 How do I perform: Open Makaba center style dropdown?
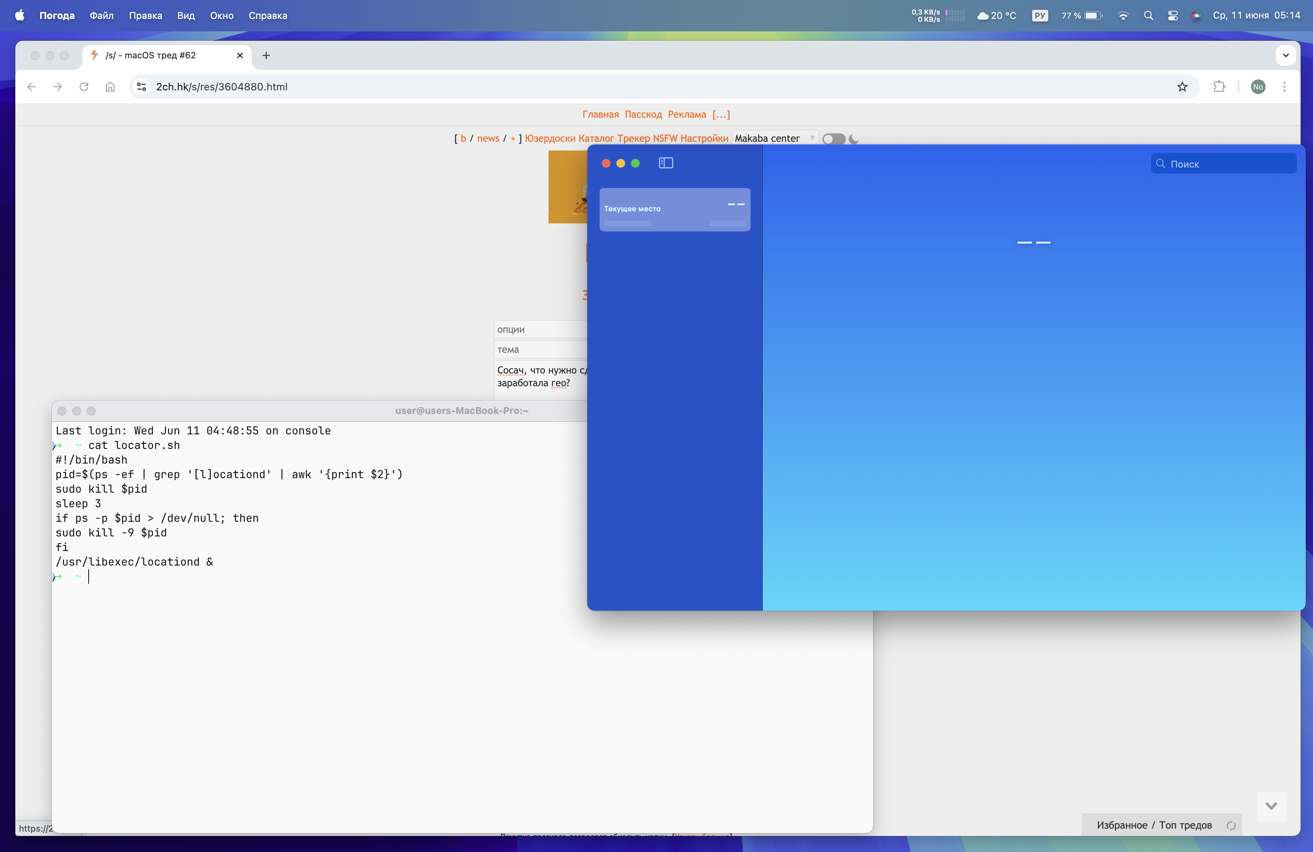775,138
